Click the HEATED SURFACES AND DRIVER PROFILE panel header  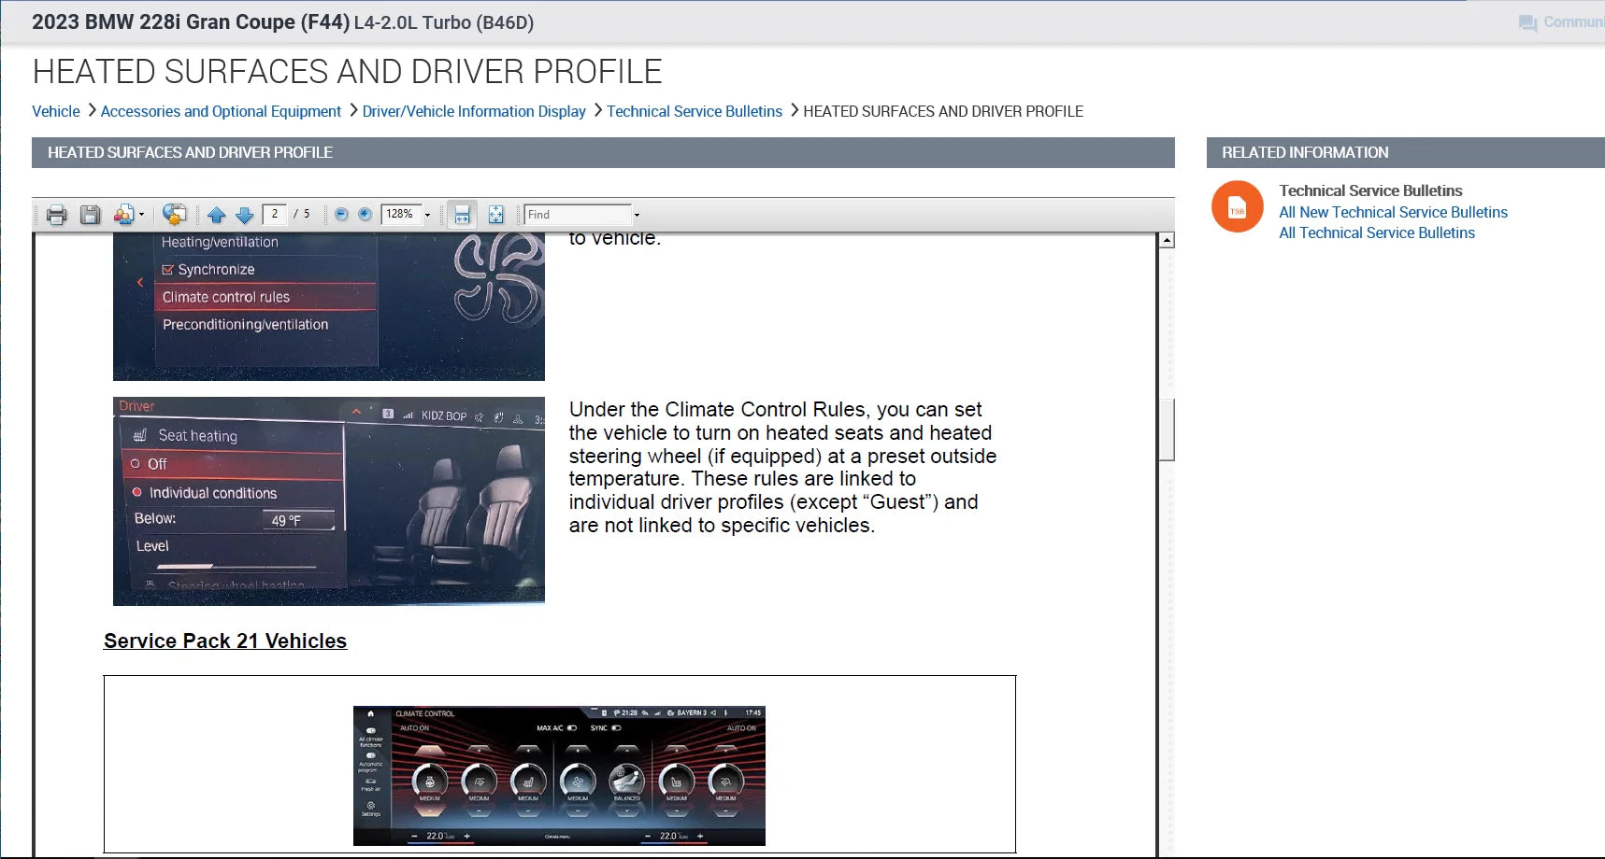[603, 152]
